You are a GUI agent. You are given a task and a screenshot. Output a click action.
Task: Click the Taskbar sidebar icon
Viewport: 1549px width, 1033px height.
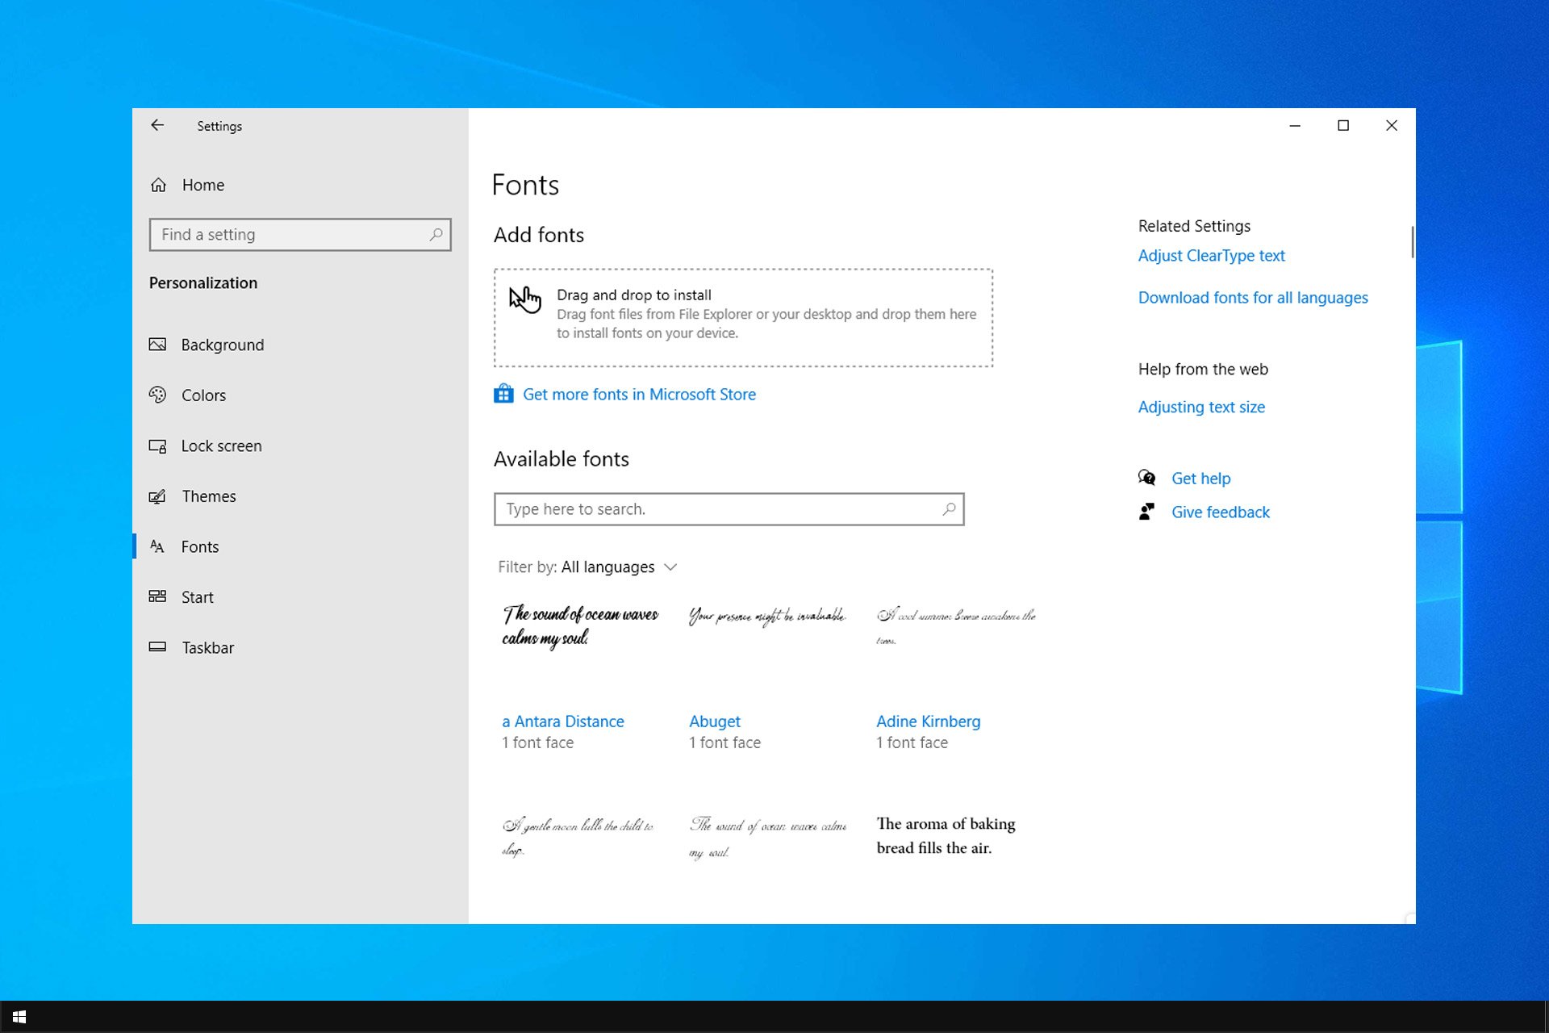pos(156,646)
